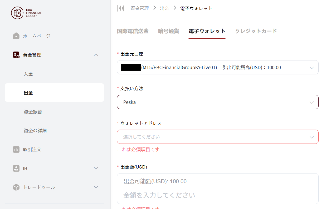Collapse the sidebar with the double-arrow icon
Viewport: 326px width, 209px height.
click(x=121, y=8)
